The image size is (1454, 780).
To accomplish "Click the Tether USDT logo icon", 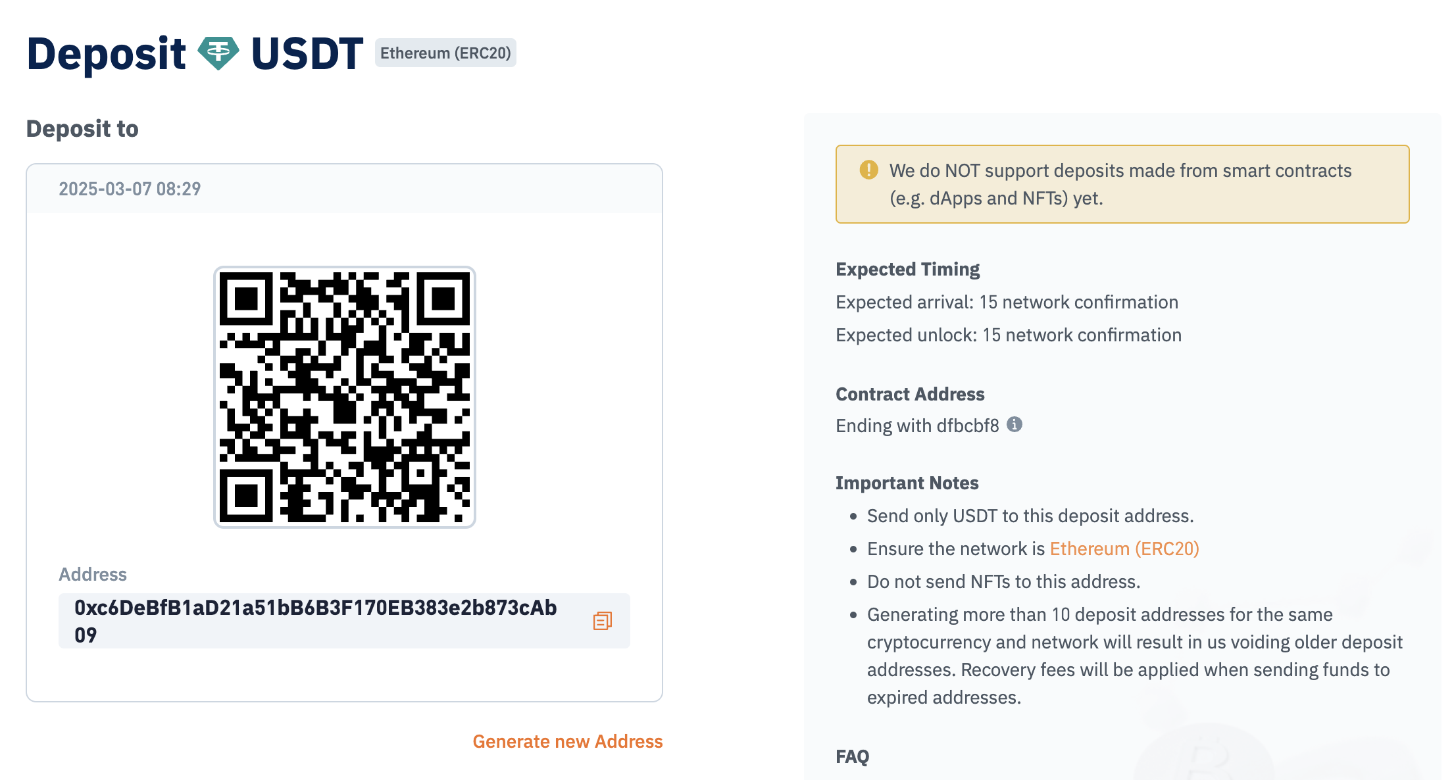I will (218, 54).
